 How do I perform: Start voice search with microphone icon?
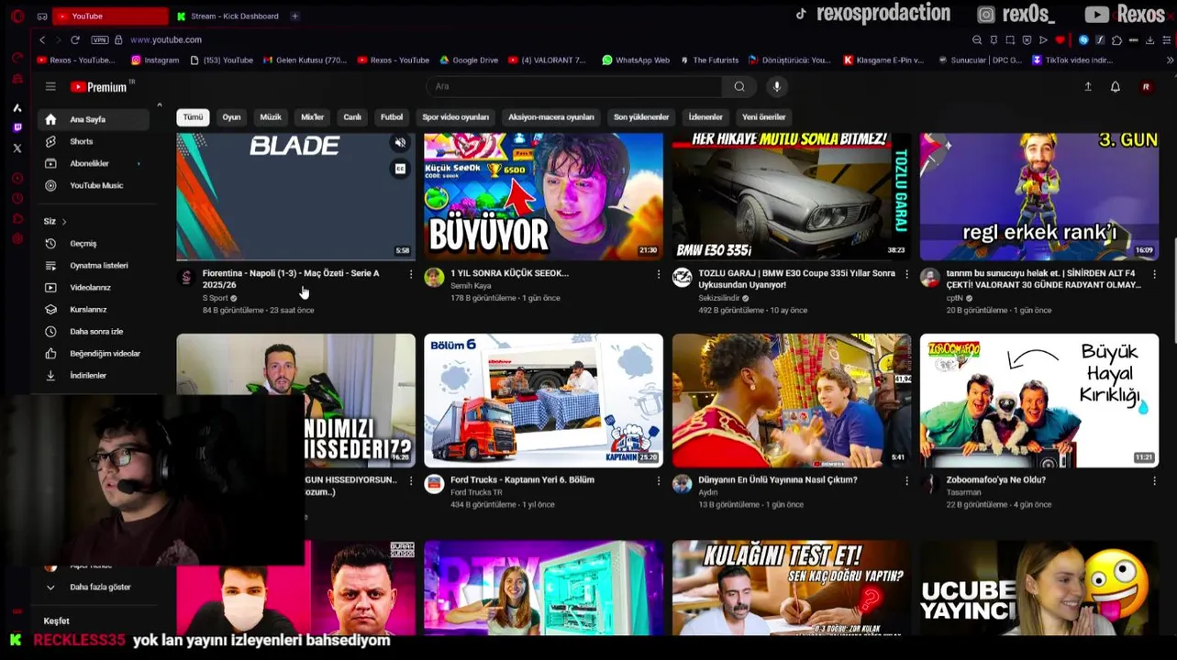[777, 86]
